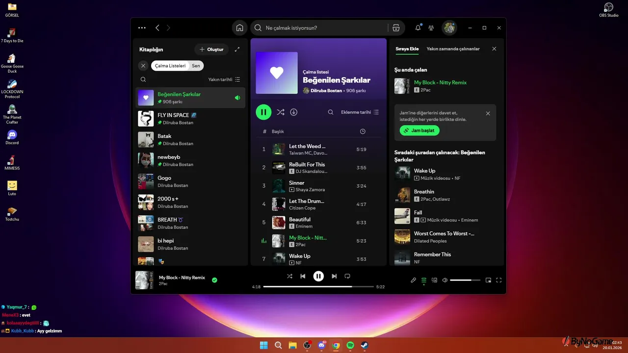Download the Beğenilen Şarkılar playlist
The height and width of the screenshot is (353, 628).
tap(294, 112)
